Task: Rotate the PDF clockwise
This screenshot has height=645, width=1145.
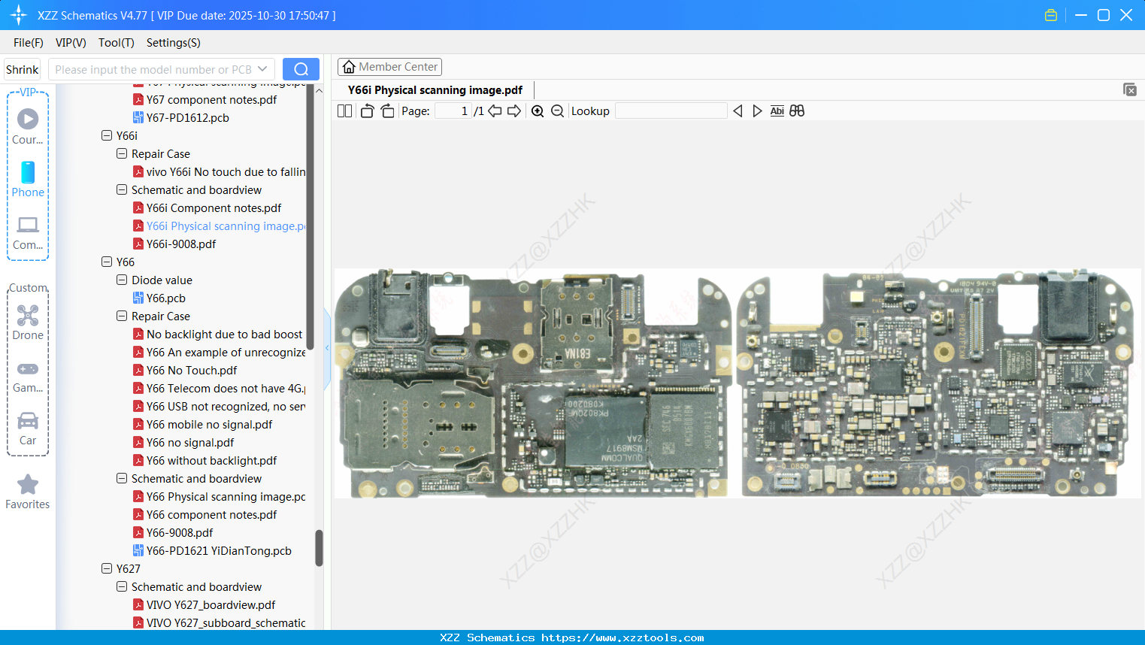Action: coord(386,111)
